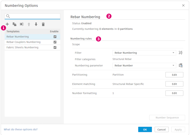Edit the Element matching settings
Screen dimensions: 190x135
[174, 84]
